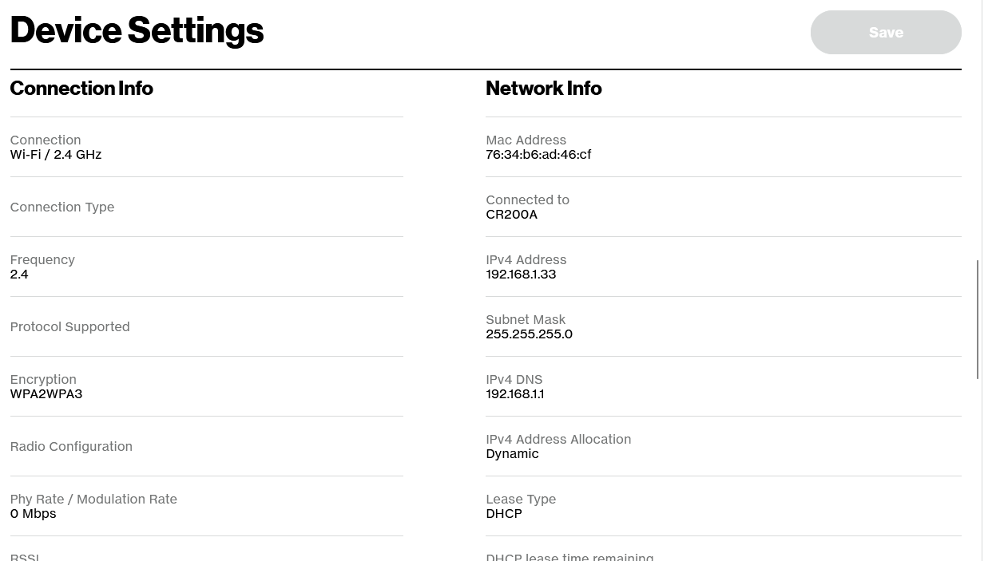The image size is (1000, 561).
Task: Click the Network Info section heading
Action: click(x=543, y=88)
